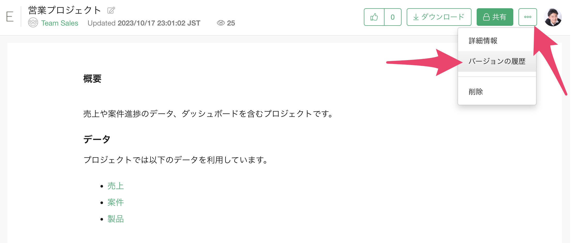Image resolution: width=582 pixels, height=243 pixels.
Task: Click the download arrow icon
Action: point(416,17)
